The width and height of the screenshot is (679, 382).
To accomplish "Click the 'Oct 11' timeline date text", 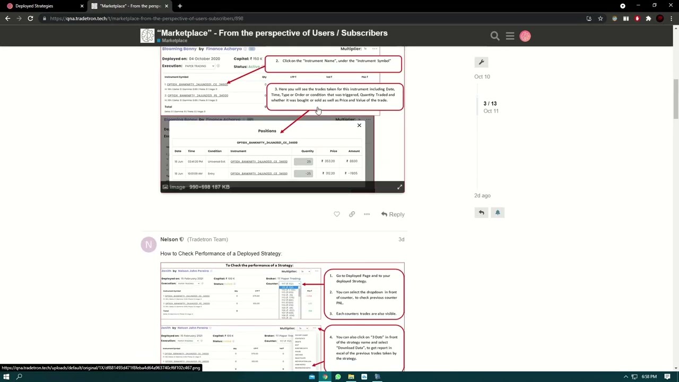I will (491, 111).
